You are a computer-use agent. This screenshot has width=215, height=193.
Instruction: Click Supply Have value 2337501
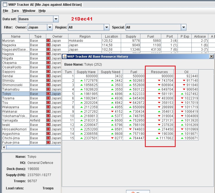tap(91, 138)
